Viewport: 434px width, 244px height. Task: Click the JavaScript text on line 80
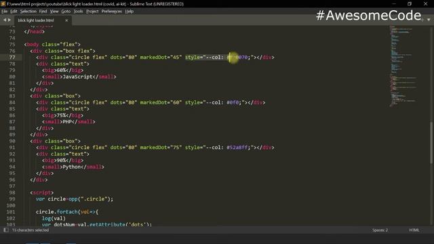coord(77,77)
